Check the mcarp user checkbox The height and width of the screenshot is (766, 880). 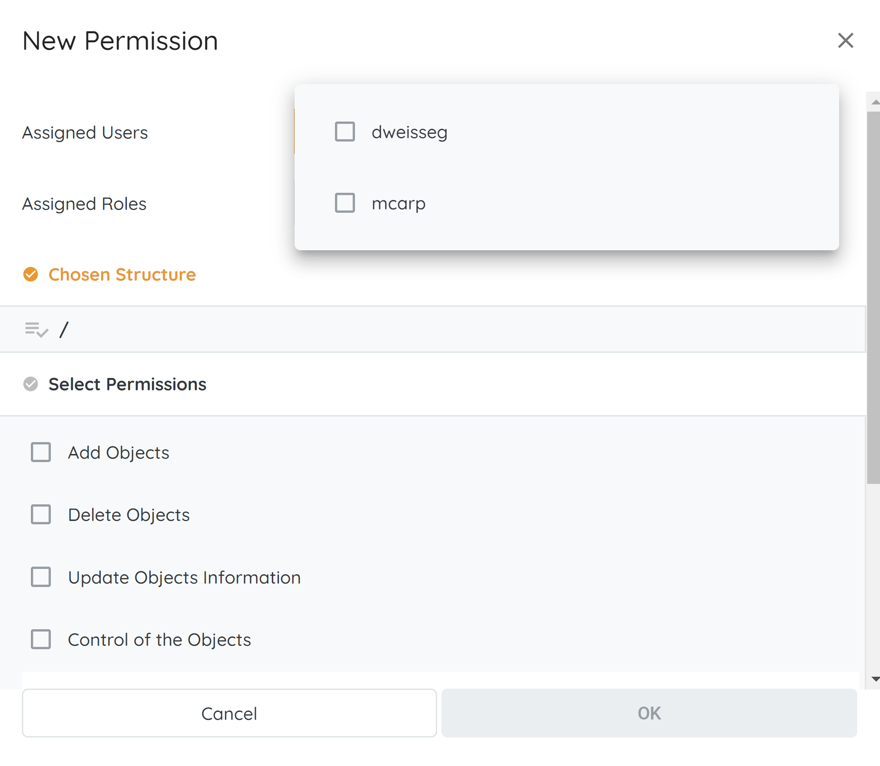(344, 203)
